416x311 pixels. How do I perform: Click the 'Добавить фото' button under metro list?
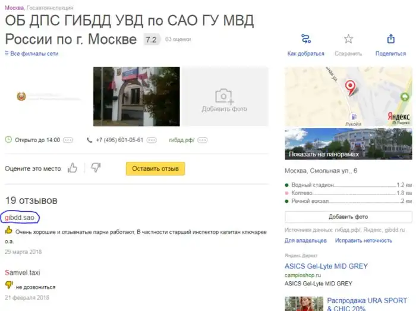tap(348, 217)
